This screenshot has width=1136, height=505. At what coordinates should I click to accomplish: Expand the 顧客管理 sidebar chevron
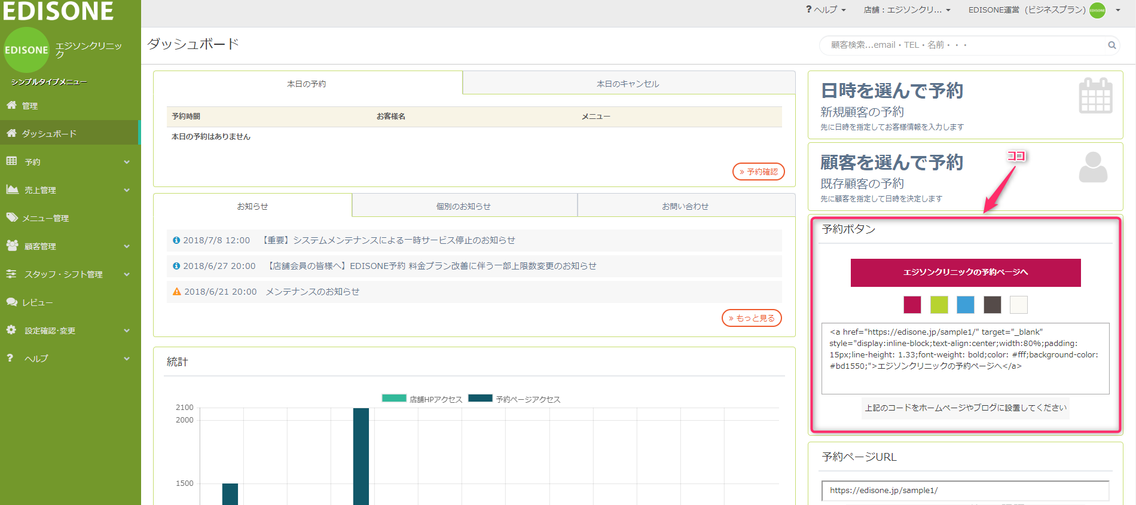(x=127, y=246)
